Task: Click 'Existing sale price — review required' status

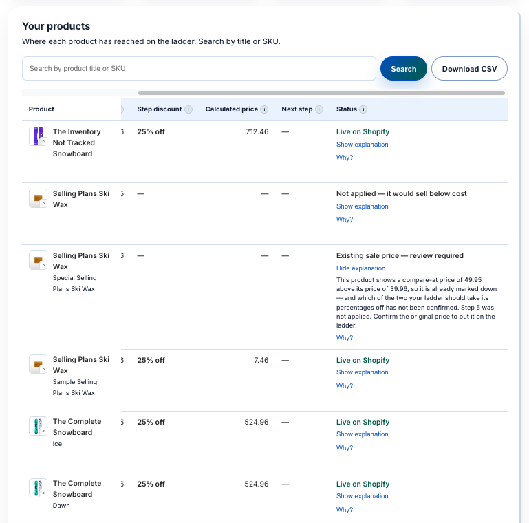Action: click(x=400, y=256)
